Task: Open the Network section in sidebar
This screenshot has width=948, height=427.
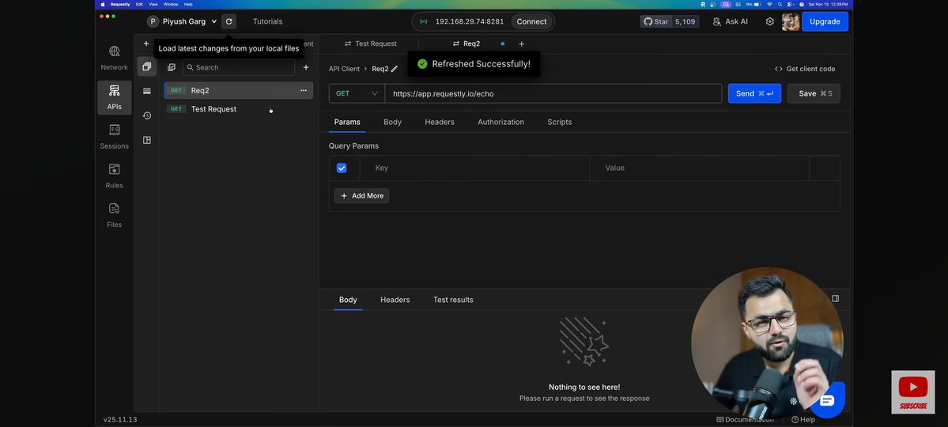Action: [x=115, y=58]
